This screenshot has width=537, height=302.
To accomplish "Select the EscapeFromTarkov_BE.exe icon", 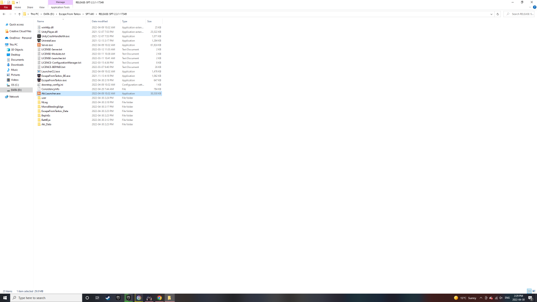I will click(x=39, y=76).
